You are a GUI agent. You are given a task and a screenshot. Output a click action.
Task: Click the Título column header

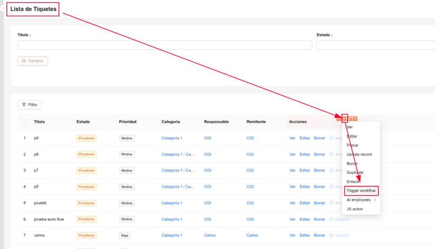[x=39, y=122]
